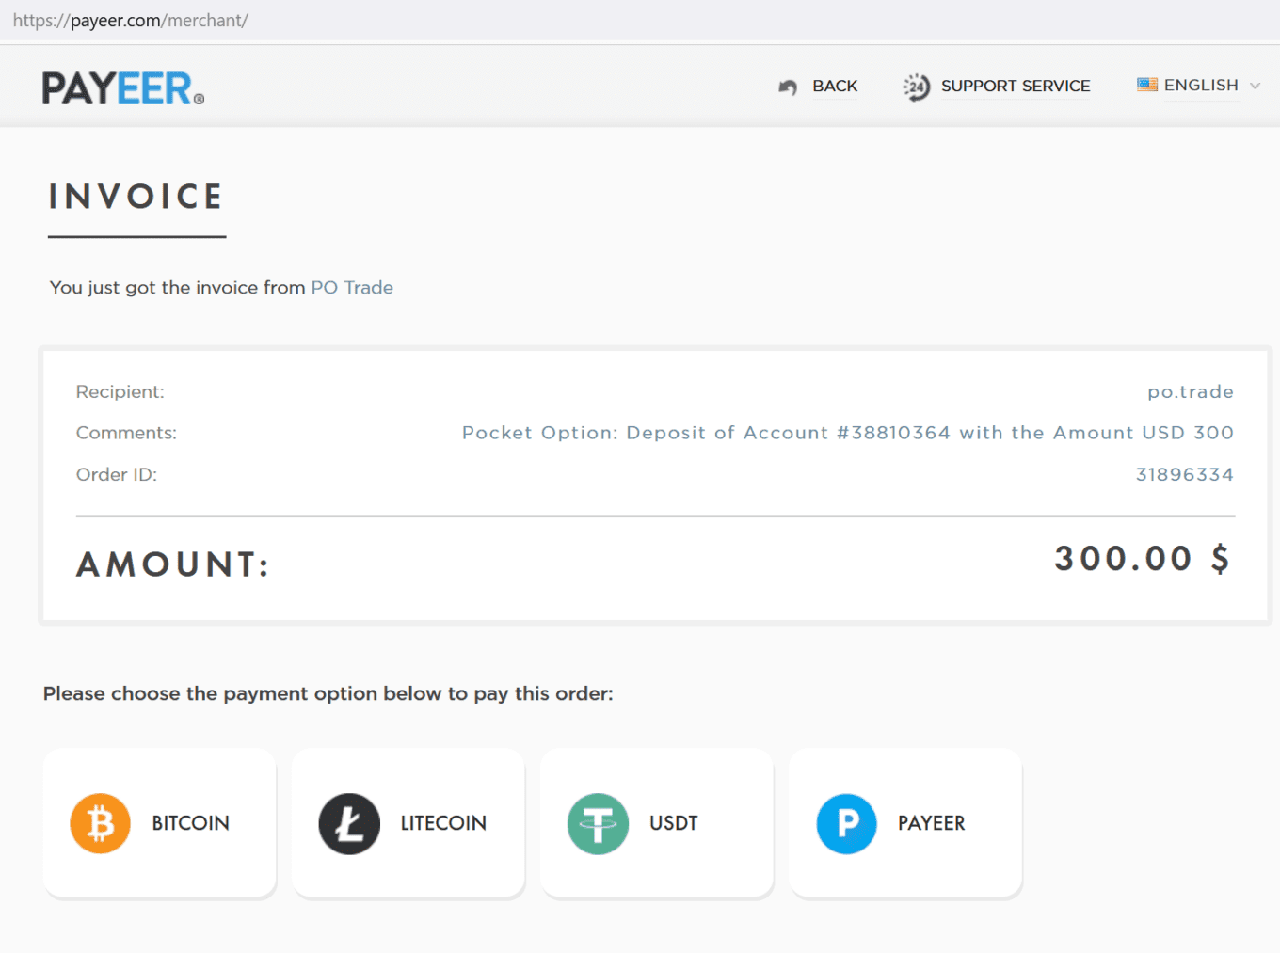Click the browser address bar
Image resolution: width=1280 pixels, height=953 pixels.
coord(376,20)
